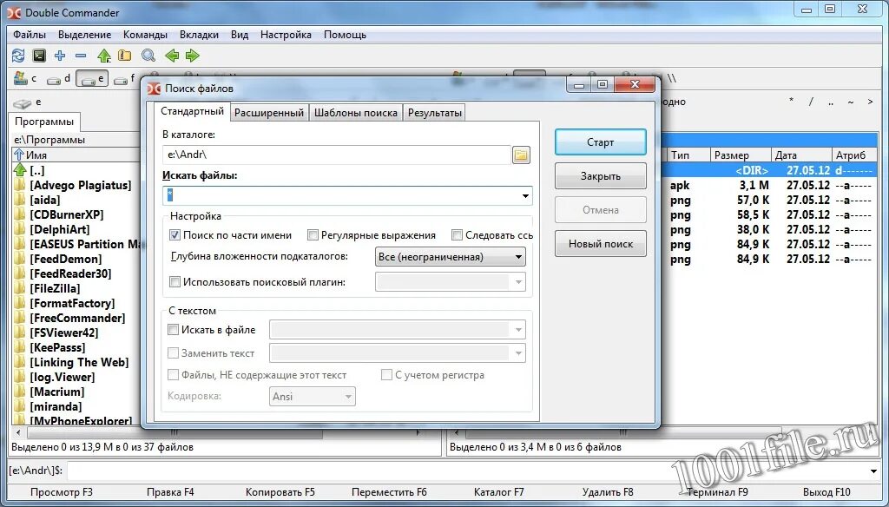Click Переместить F6 button

click(x=389, y=492)
